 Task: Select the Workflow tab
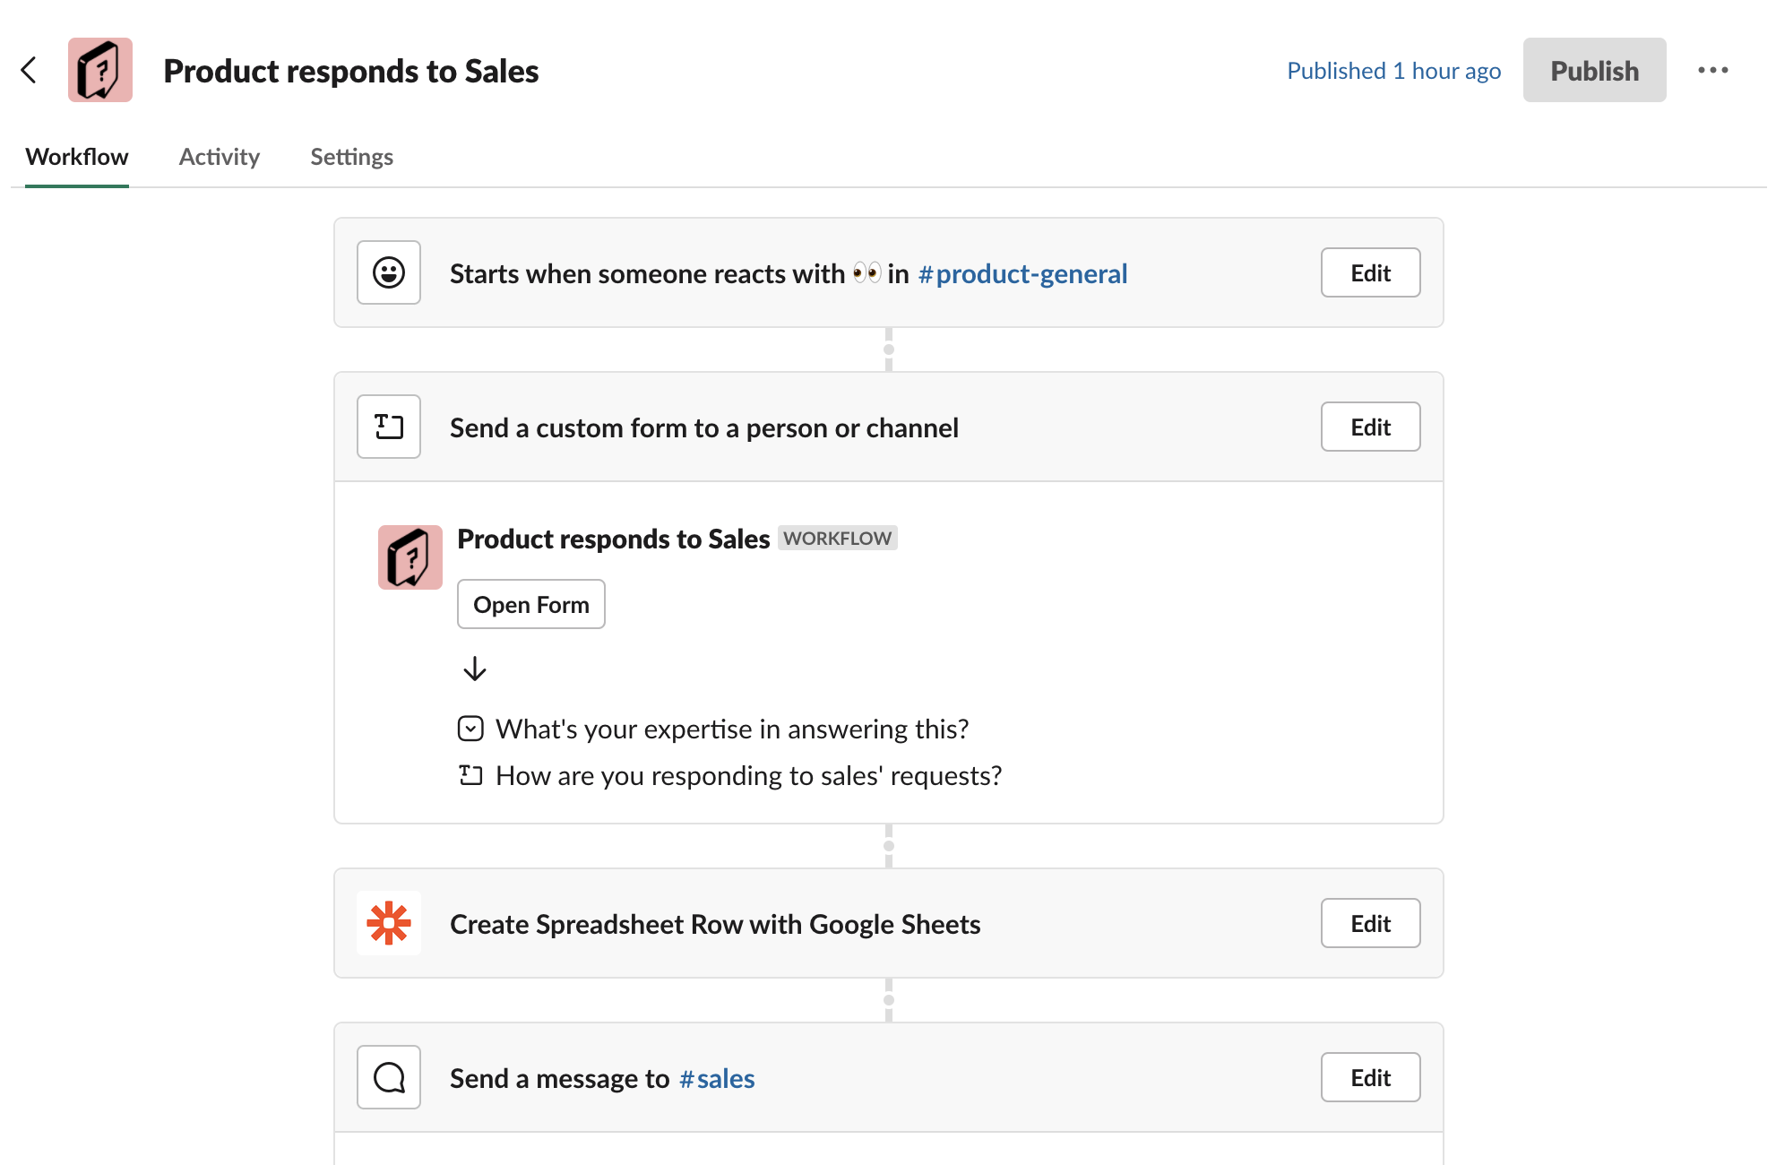coord(77,157)
